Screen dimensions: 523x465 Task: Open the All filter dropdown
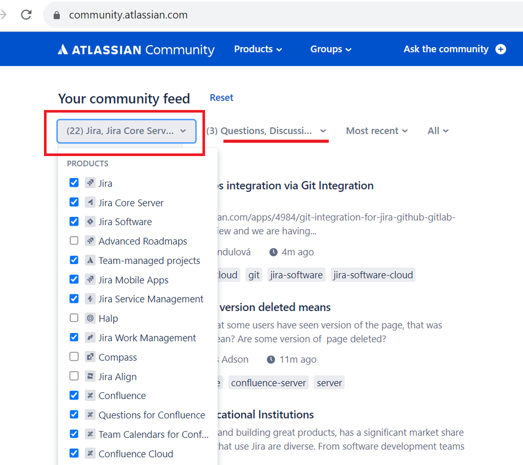438,131
